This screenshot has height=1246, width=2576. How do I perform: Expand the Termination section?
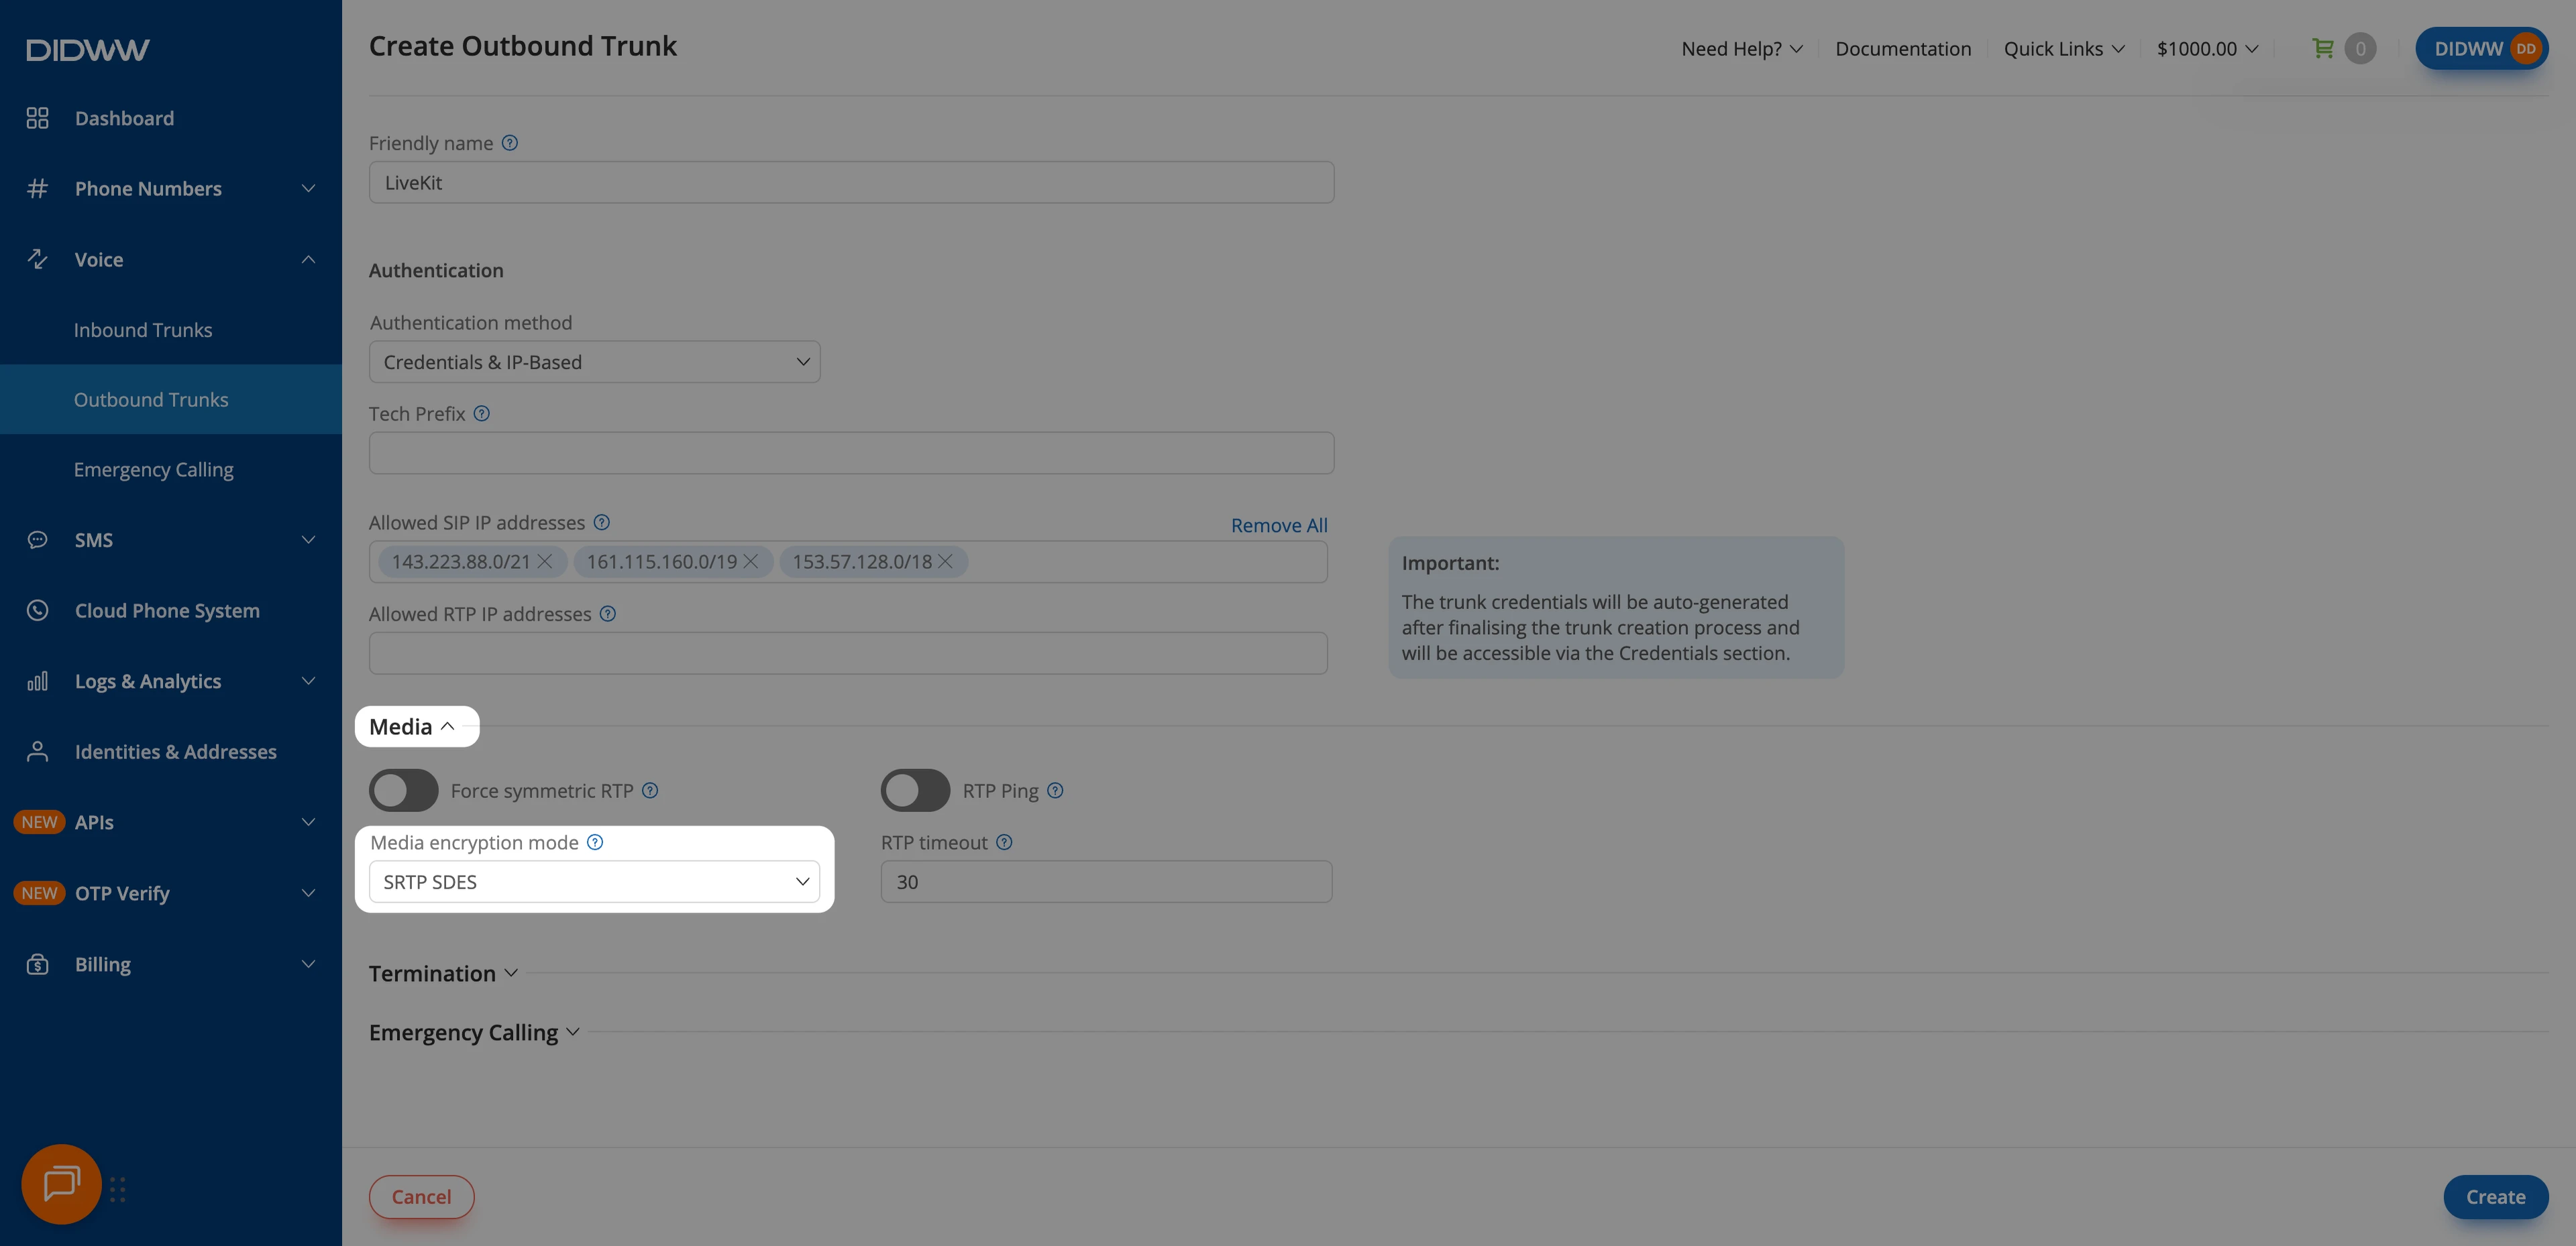[x=443, y=973]
